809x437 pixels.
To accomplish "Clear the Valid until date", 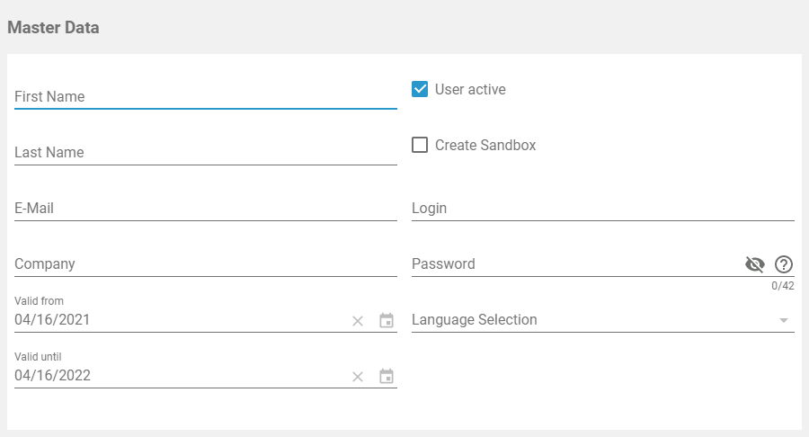I will click(358, 377).
